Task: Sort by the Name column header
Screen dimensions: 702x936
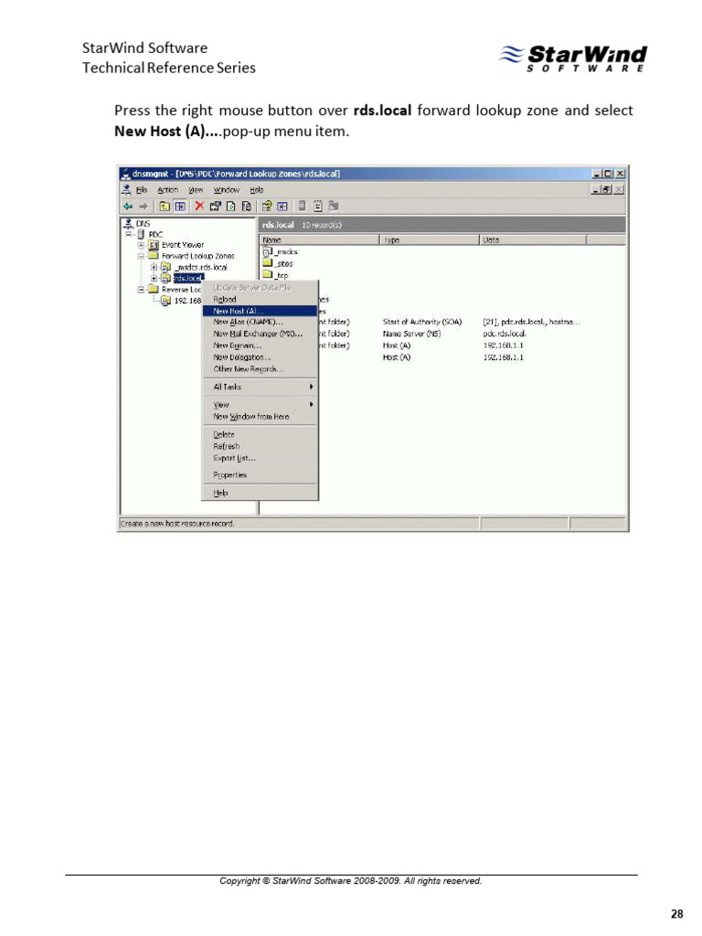Action: pyautogui.click(x=319, y=240)
